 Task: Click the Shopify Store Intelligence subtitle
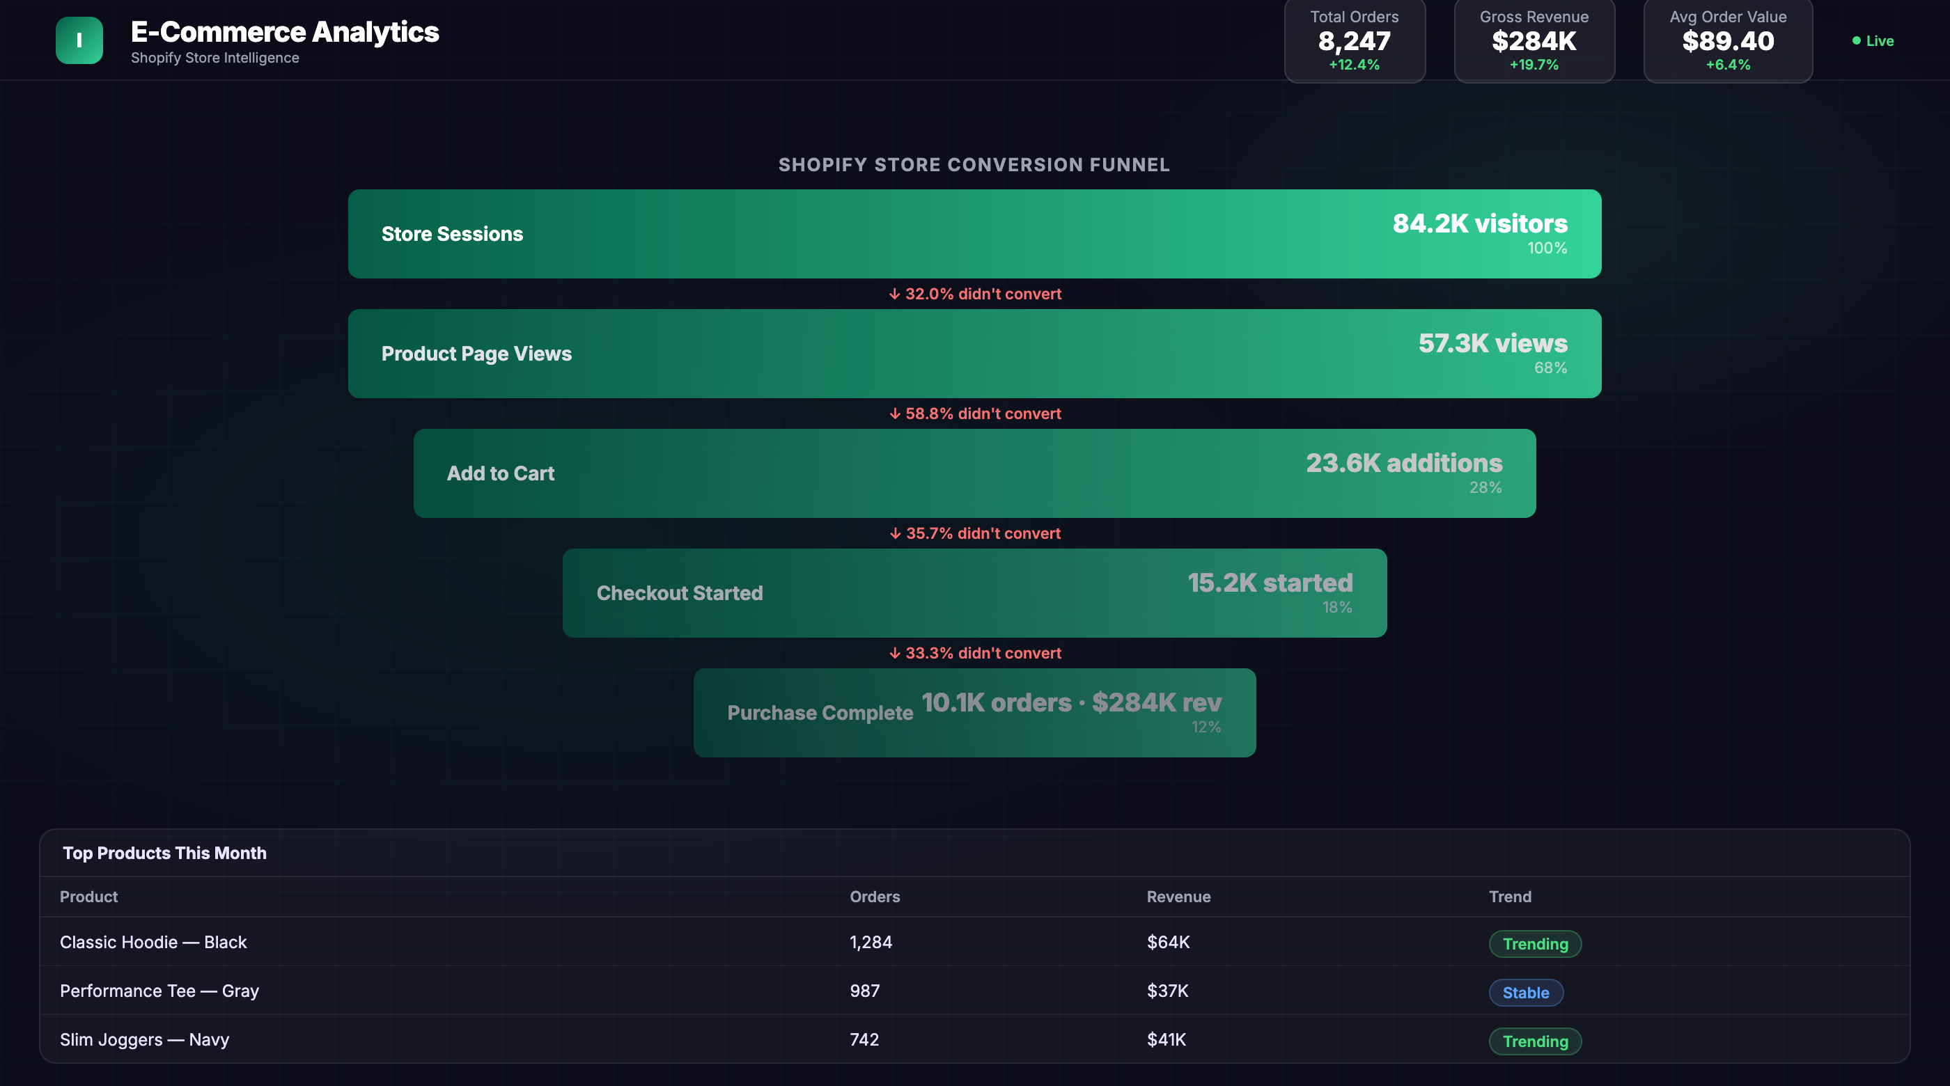pos(215,58)
